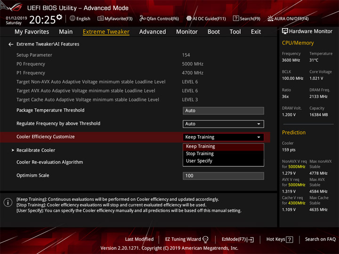Click the Setup Parameter value 154
The image size is (339, 254).
186,55
